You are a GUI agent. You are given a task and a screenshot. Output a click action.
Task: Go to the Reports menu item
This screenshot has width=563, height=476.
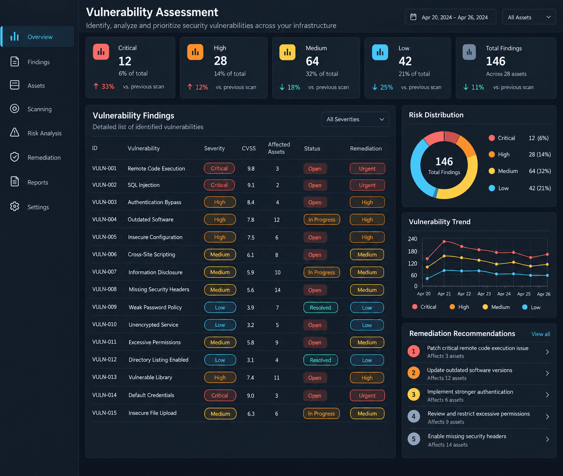click(x=38, y=182)
